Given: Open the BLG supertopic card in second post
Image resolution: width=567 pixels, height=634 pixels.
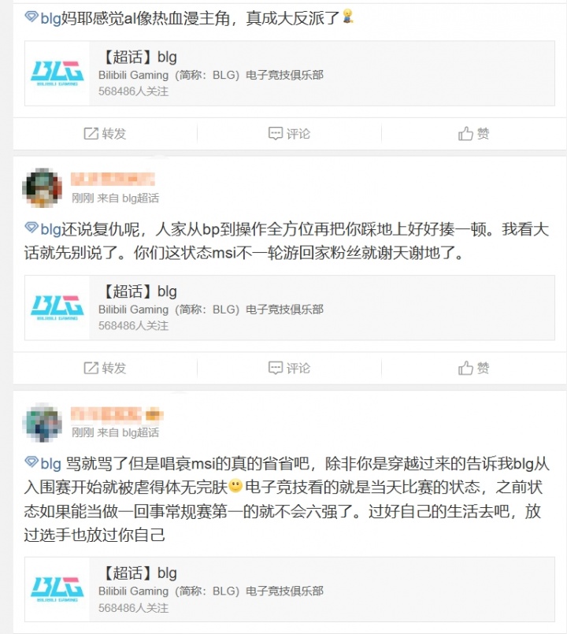Looking at the screenshot, I should pos(290,308).
